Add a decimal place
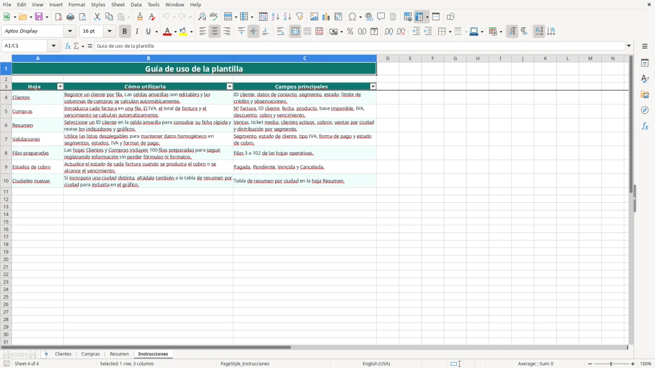The image size is (655, 368). point(389,32)
